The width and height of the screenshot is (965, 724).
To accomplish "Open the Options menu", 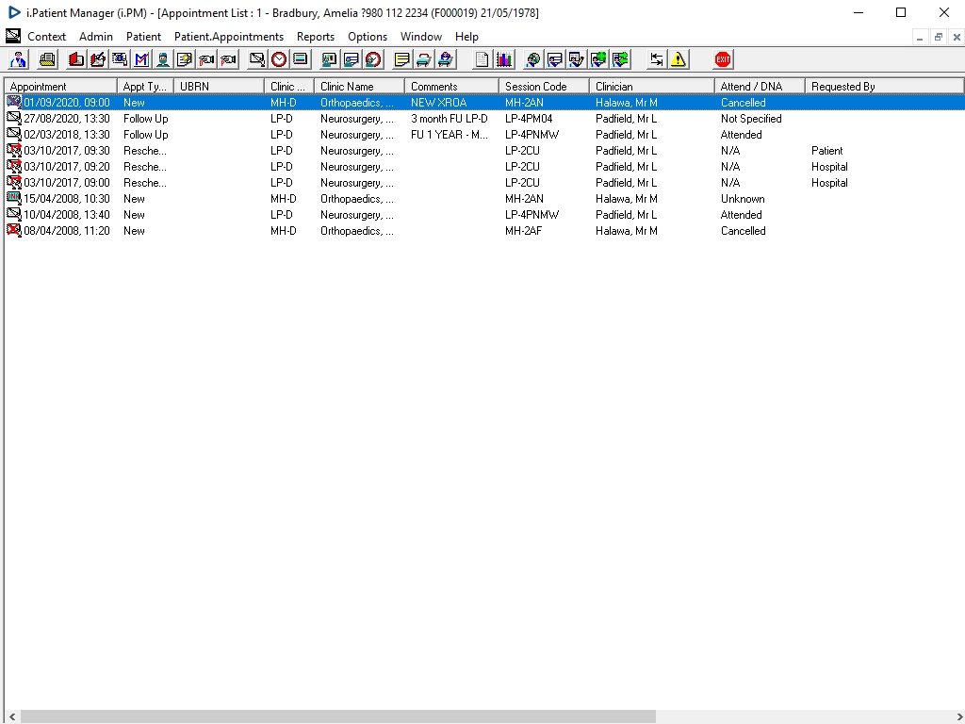I will coord(368,37).
